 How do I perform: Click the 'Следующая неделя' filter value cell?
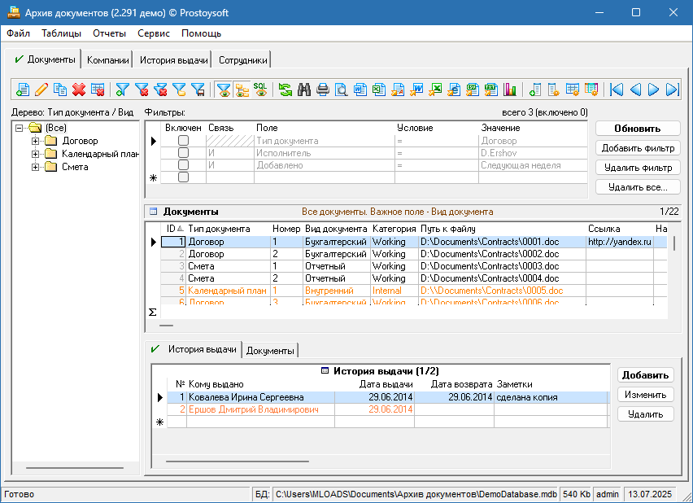click(533, 165)
